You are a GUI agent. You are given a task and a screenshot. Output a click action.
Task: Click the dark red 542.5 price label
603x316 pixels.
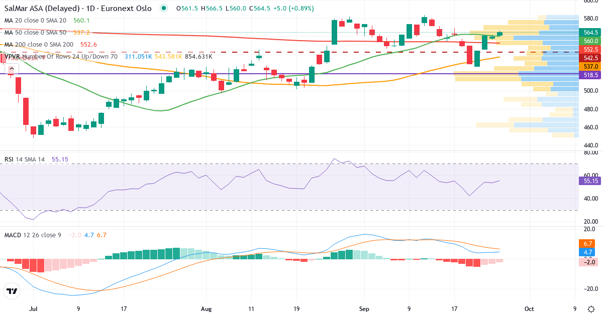591,58
